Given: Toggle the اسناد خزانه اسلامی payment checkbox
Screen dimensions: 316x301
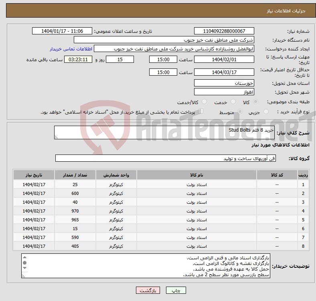Looking at the screenshot, I should click(201, 112).
